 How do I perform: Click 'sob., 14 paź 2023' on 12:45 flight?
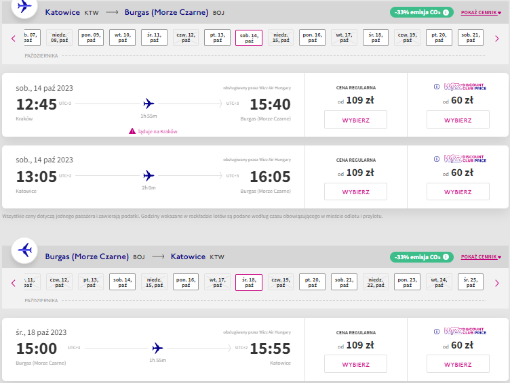(x=44, y=88)
